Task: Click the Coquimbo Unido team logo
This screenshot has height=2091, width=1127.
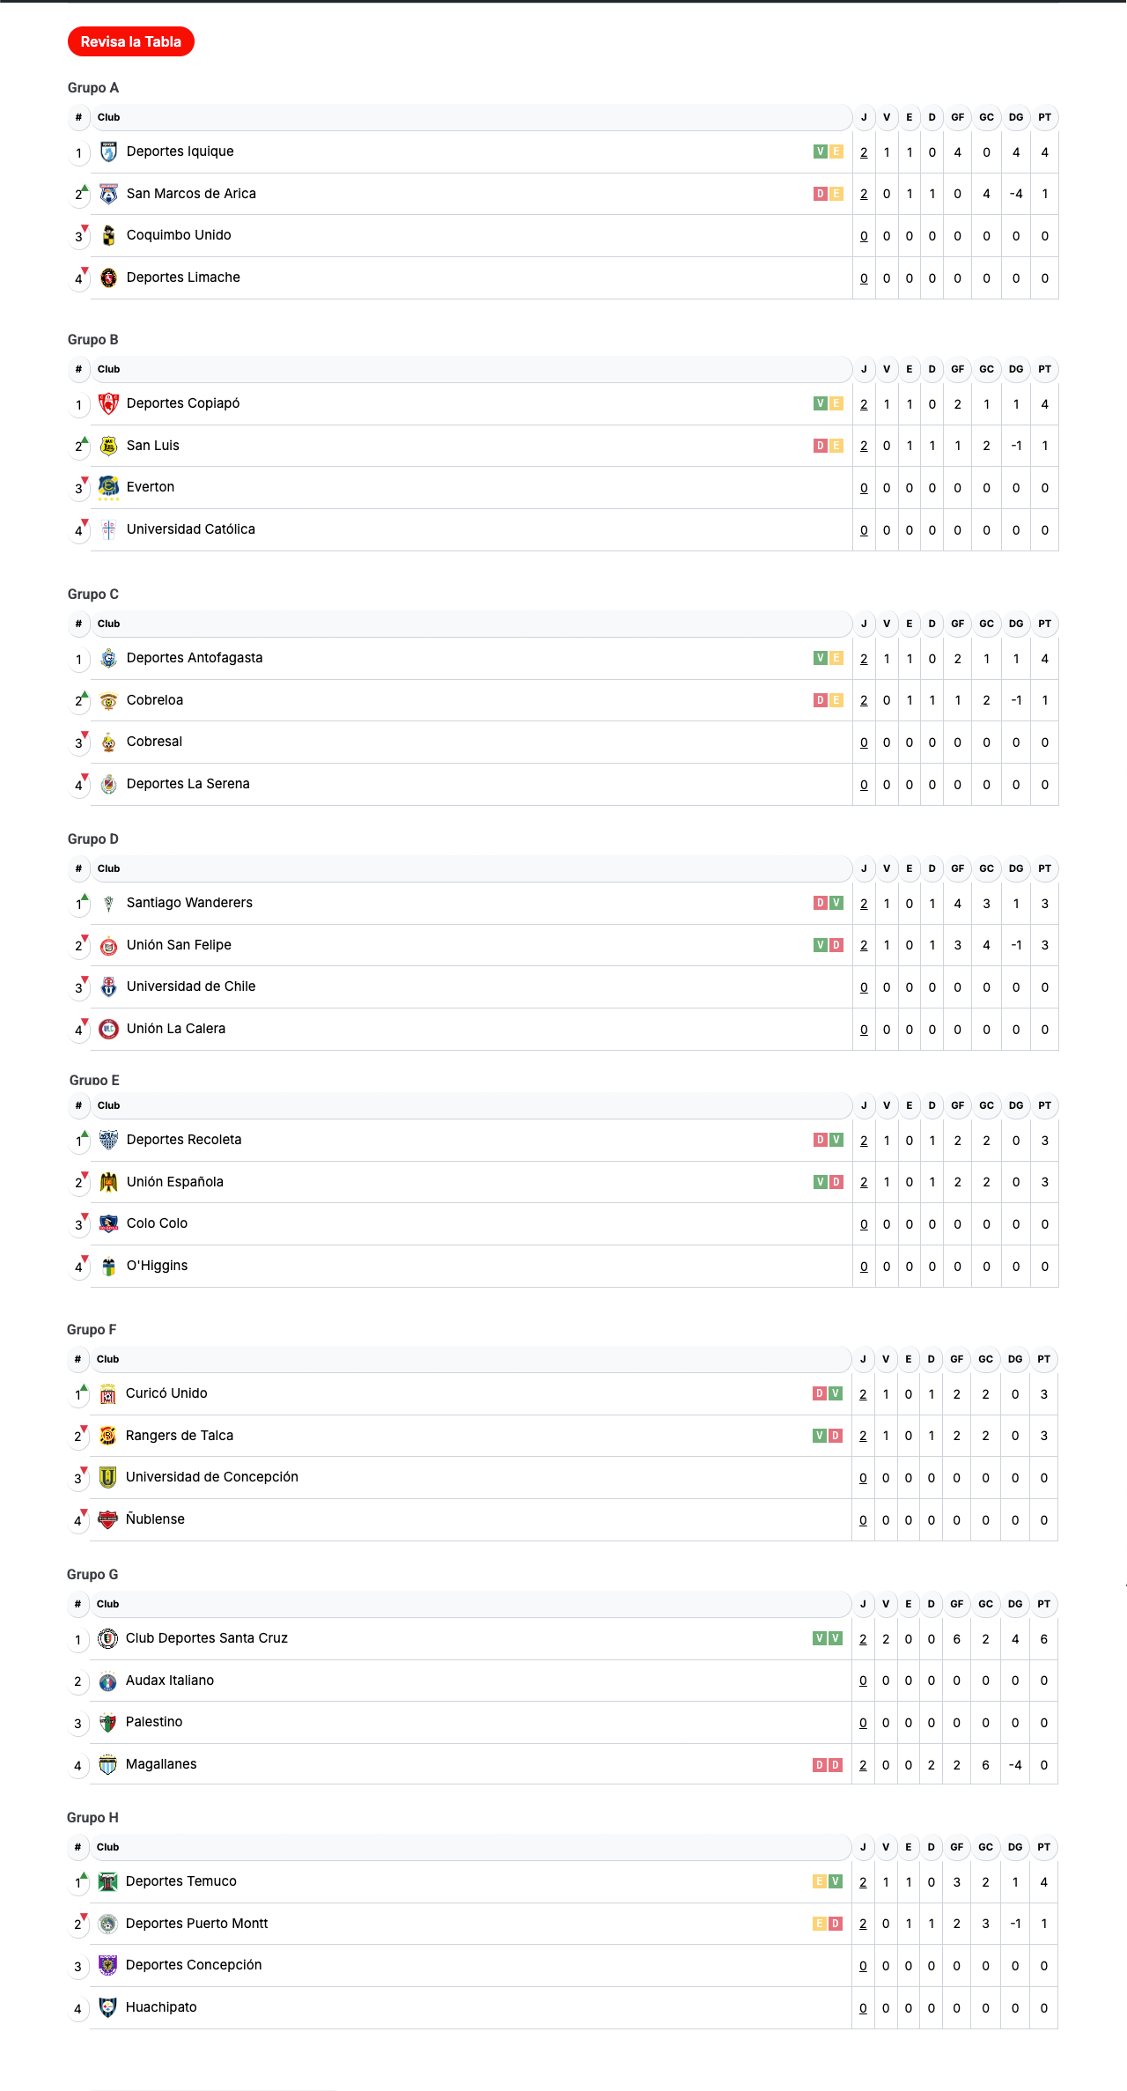Action: pos(108,236)
